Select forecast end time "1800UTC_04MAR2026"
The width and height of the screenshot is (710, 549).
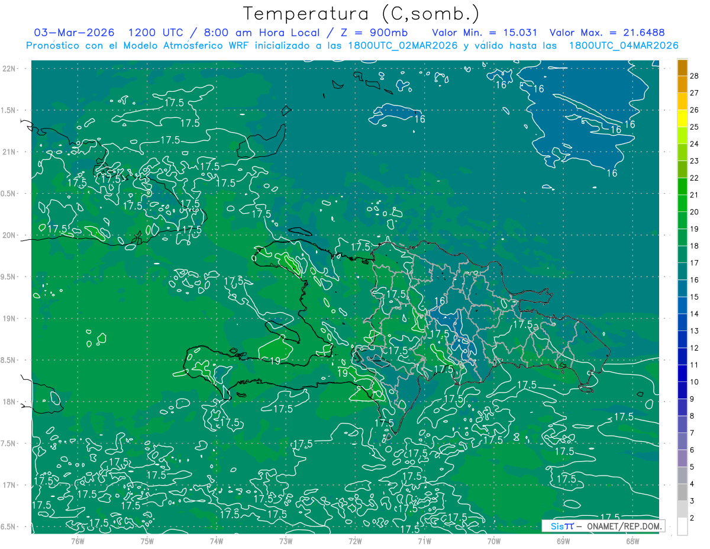[x=623, y=46]
